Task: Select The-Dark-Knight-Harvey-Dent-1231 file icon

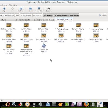Action: [x=26, y=46]
